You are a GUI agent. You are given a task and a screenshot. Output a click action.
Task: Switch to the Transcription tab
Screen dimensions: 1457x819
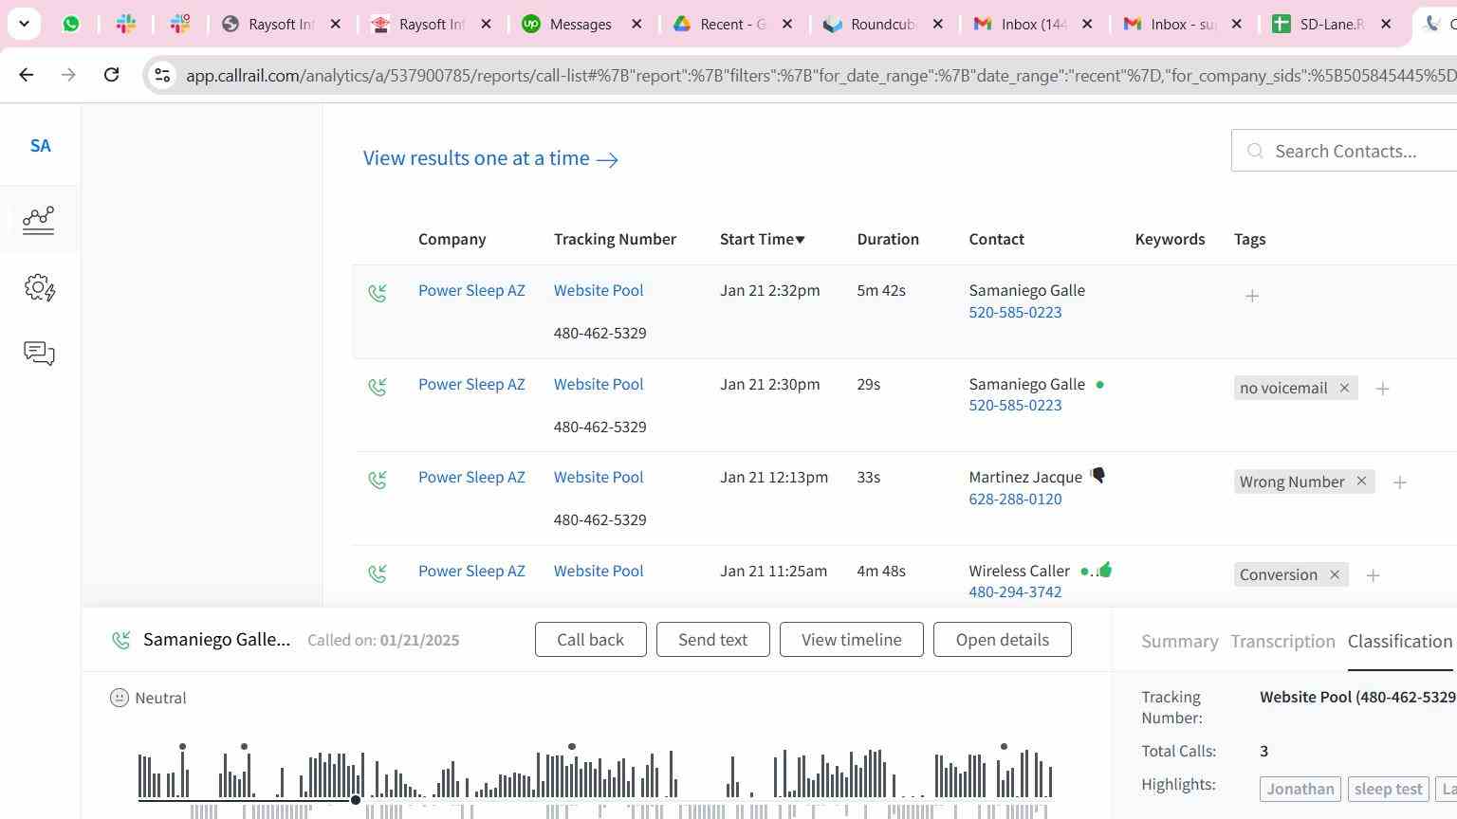click(1282, 642)
